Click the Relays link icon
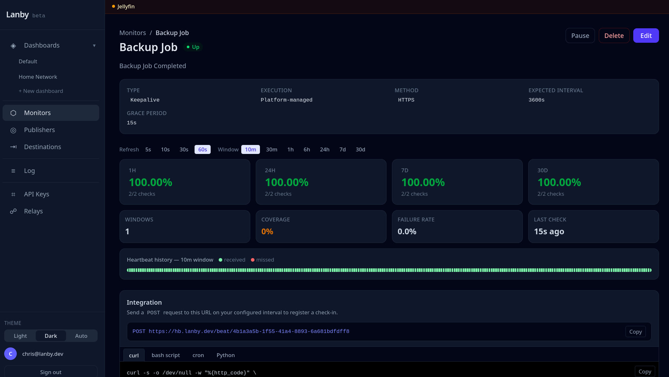669x377 pixels. tap(13, 211)
